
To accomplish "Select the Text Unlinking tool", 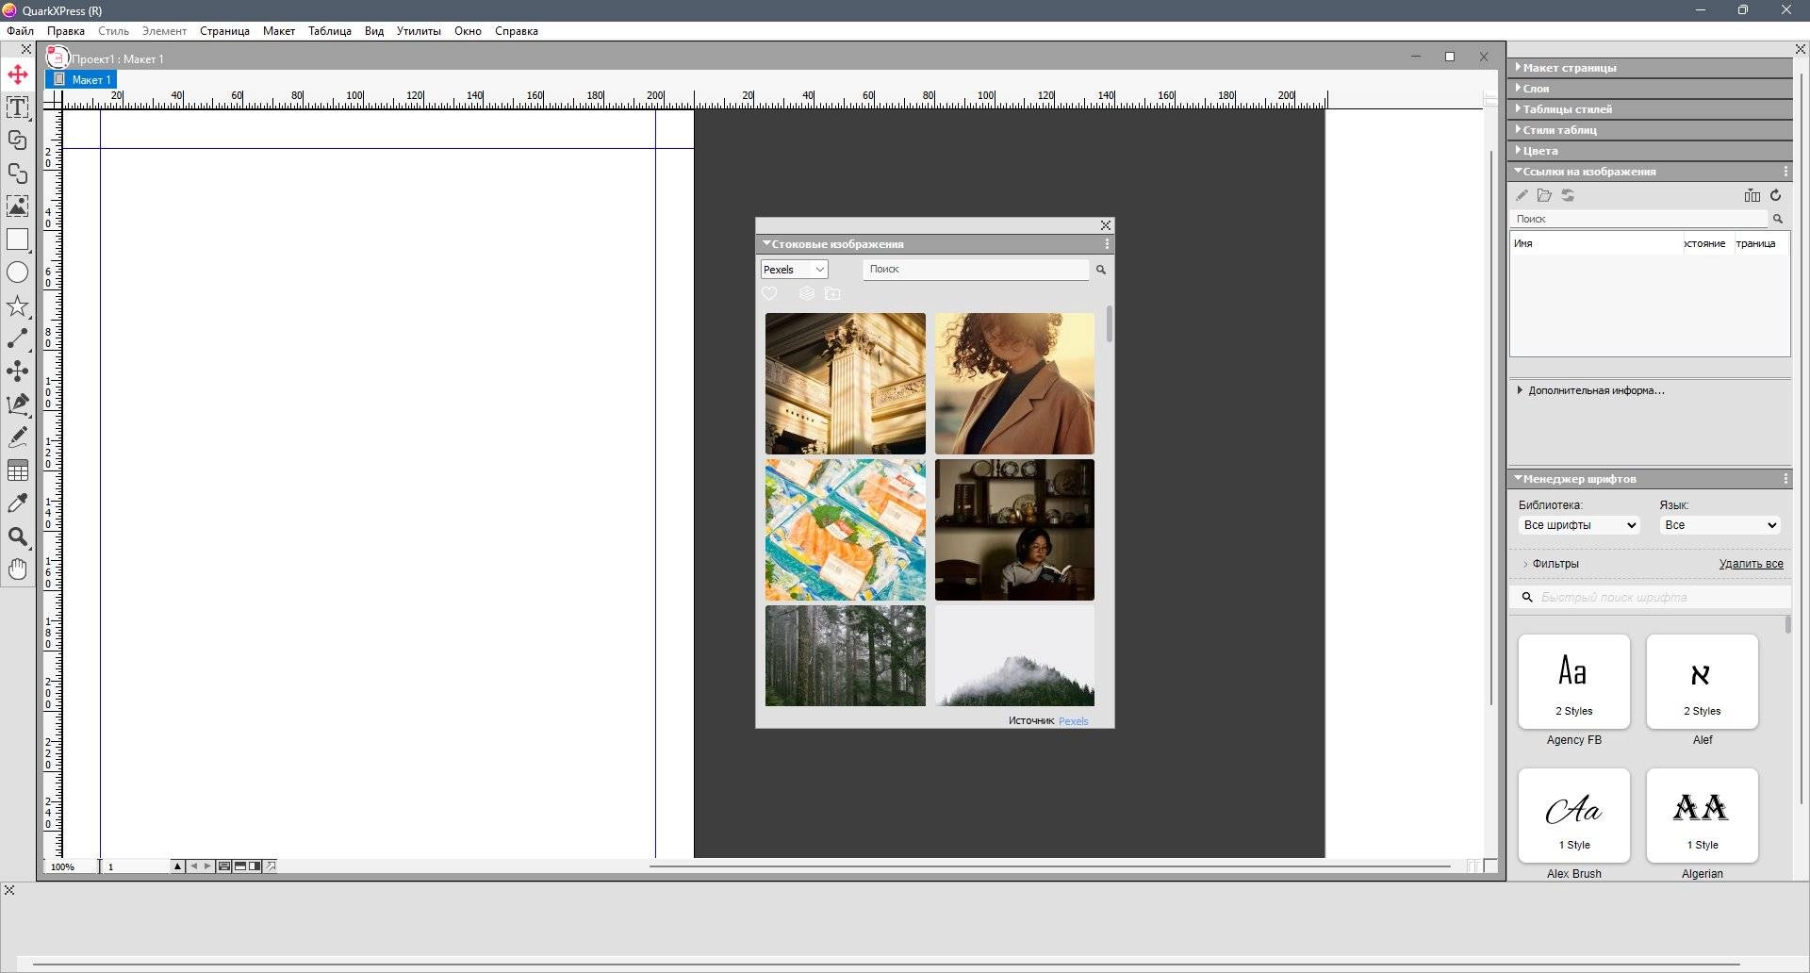I will (x=18, y=173).
